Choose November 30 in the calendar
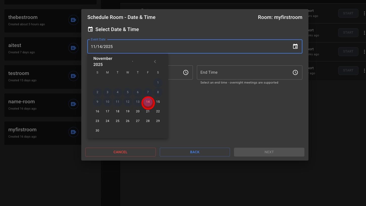 97,131
